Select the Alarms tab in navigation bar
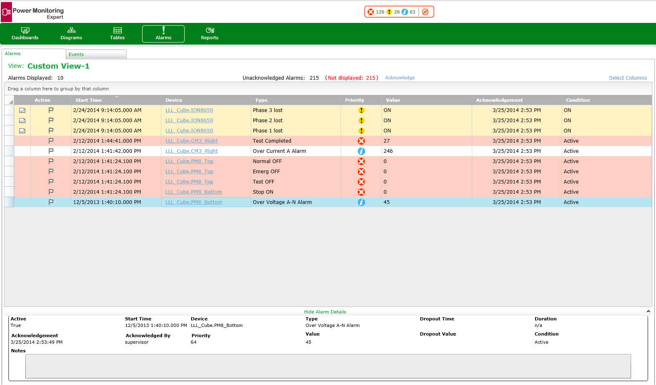 click(x=163, y=34)
